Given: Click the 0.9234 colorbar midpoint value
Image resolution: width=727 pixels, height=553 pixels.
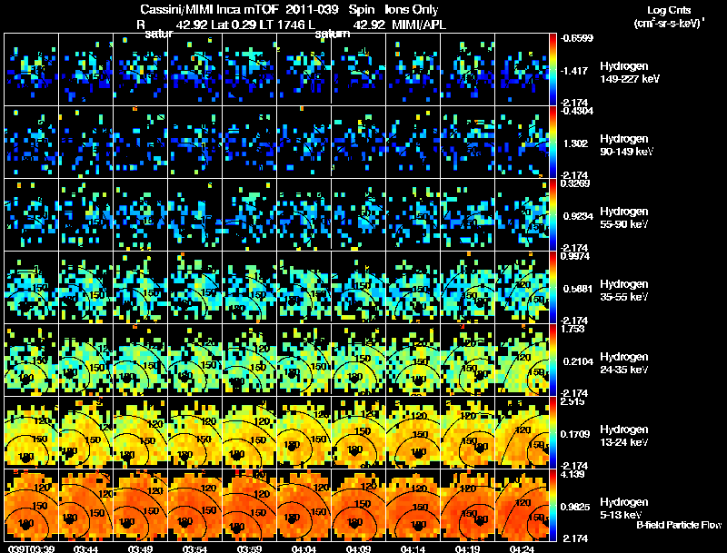Looking at the screenshot, I should point(578,216).
